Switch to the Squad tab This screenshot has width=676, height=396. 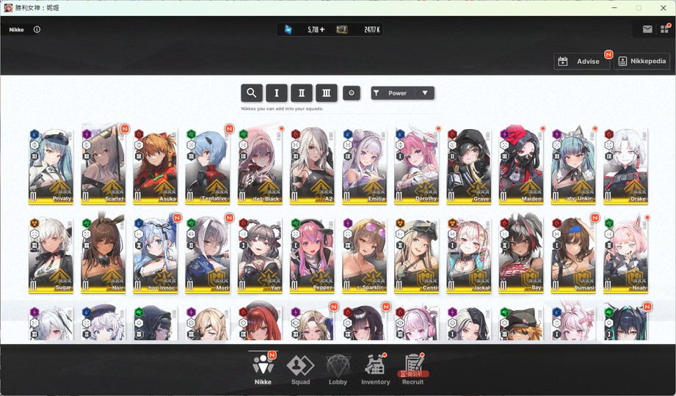coord(300,368)
